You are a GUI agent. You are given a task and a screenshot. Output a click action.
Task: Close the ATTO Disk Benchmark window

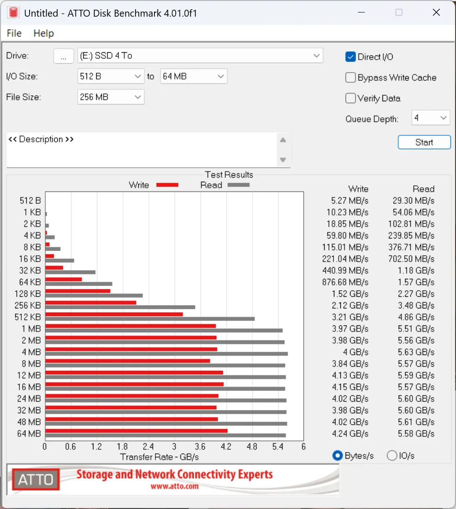436,13
